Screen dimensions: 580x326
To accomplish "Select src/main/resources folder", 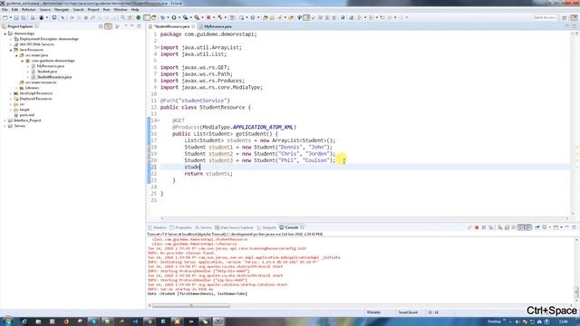I will [x=41, y=82].
